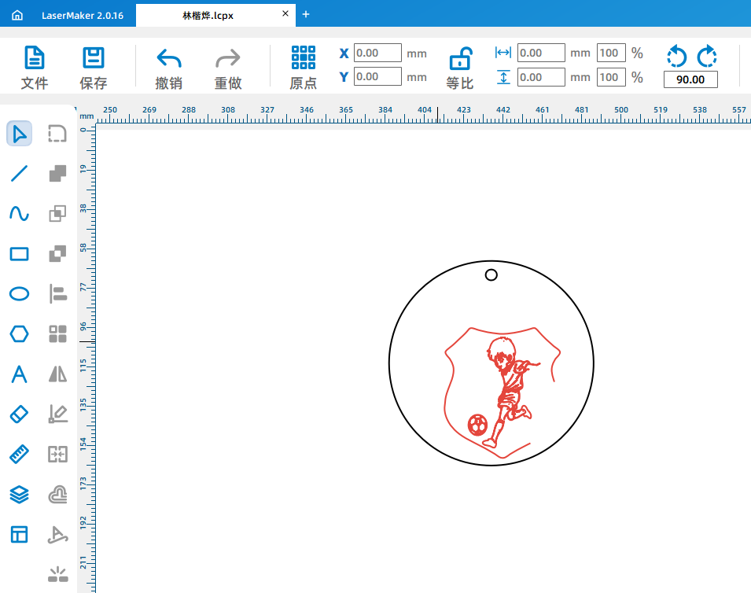Image resolution: width=751 pixels, height=593 pixels.
Task: Add a new tab with plus
Action: (x=306, y=14)
